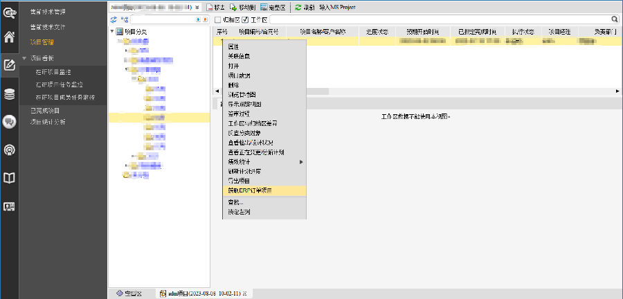The height and width of the screenshot is (299, 623).
Task: Collapse the 项目看板 section in the left menu
Action: click(x=25, y=58)
